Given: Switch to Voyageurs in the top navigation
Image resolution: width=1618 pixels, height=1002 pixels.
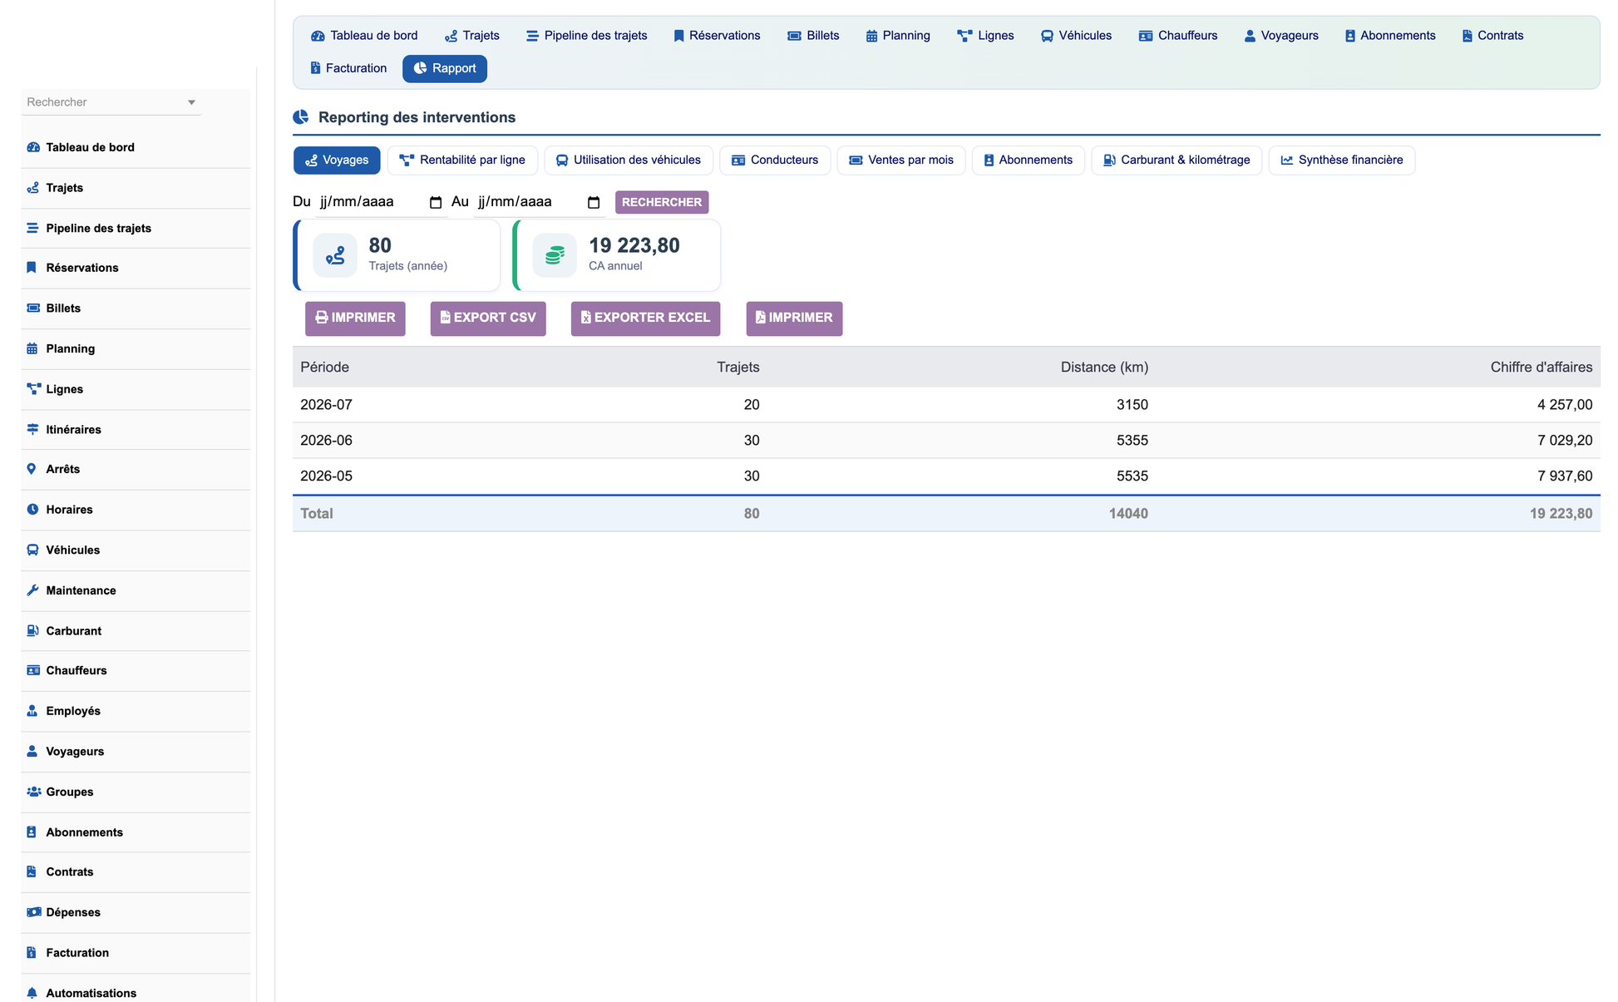Looking at the screenshot, I should [x=1281, y=36].
